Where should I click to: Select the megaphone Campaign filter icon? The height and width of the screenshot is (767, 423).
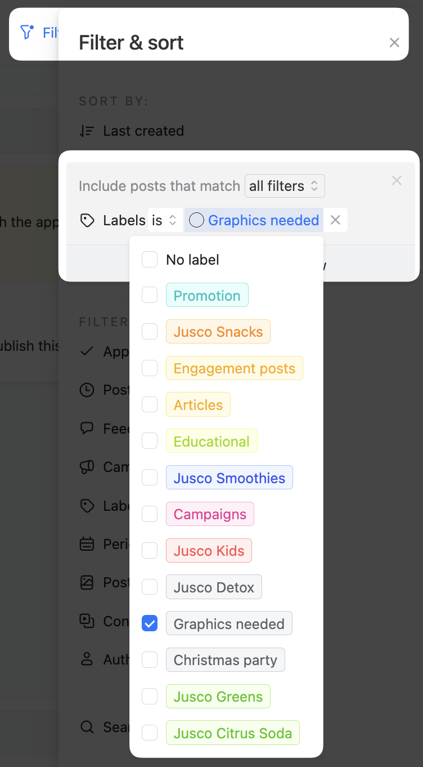coord(87,466)
